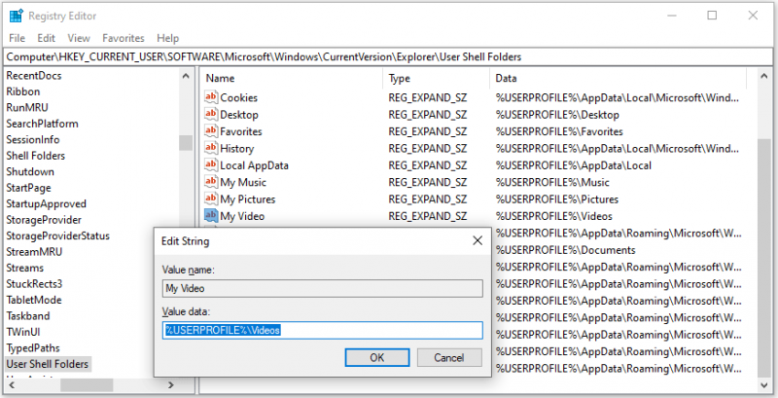Screen dimensions: 778x398
Task: Select the Local AppData value icon
Action: [x=211, y=164]
